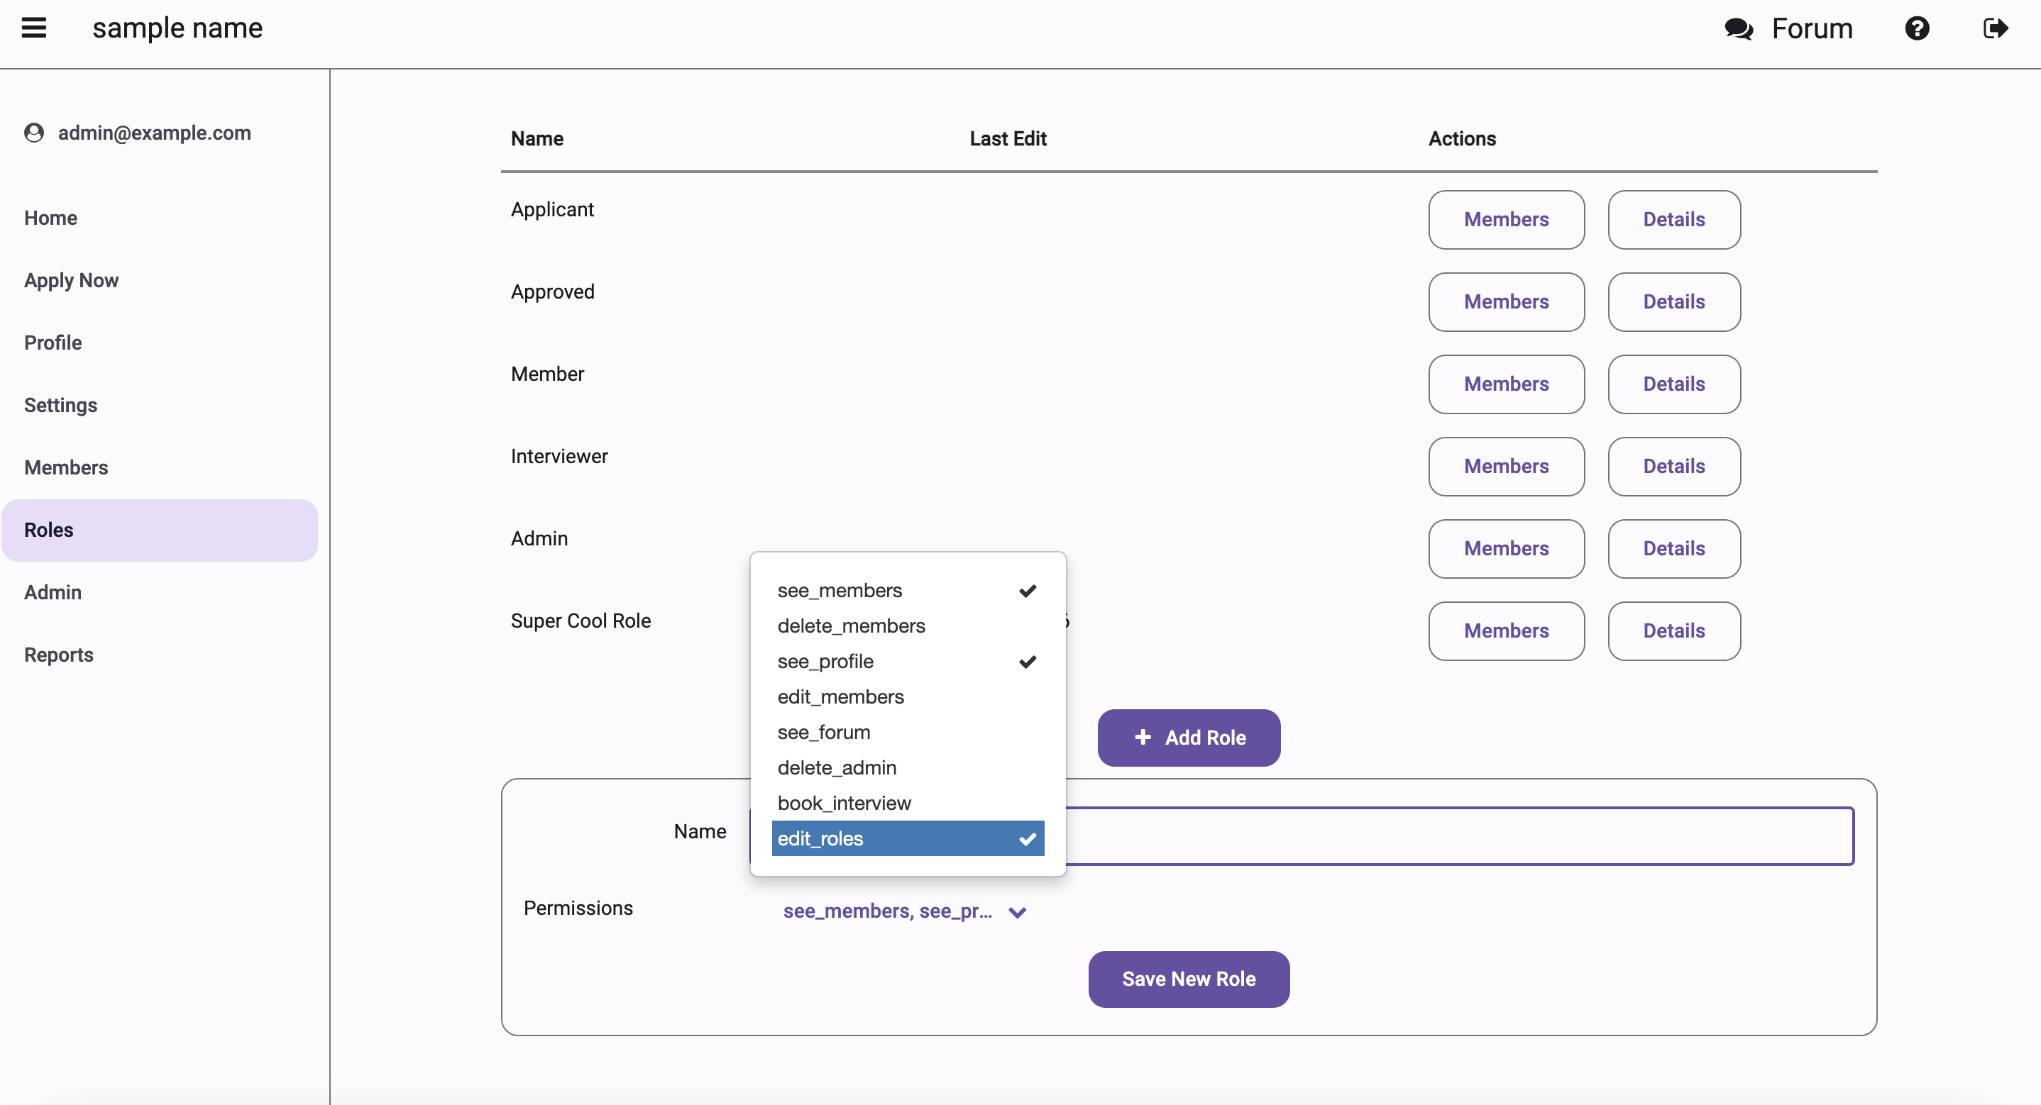2041x1105 pixels.
Task: Click the 'Interviewer' role name cell
Action: (x=559, y=455)
